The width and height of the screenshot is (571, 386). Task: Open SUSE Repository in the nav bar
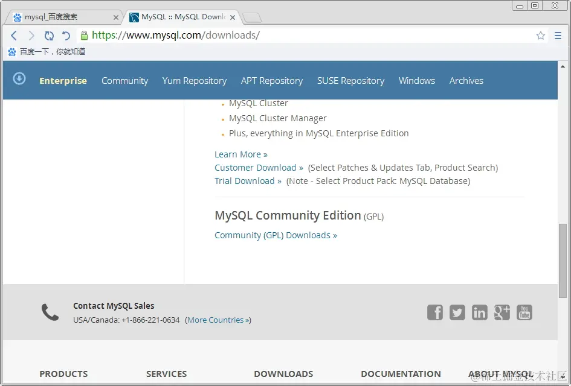coord(350,81)
